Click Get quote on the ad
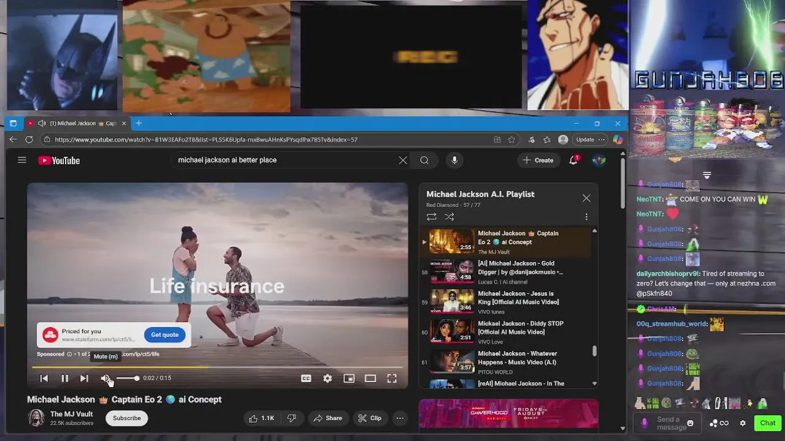The image size is (785, 441). click(164, 334)
